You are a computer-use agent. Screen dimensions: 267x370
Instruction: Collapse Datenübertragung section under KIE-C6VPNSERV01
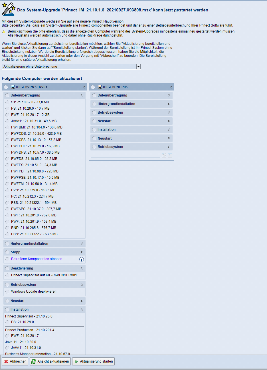click(x=82, y=95)
